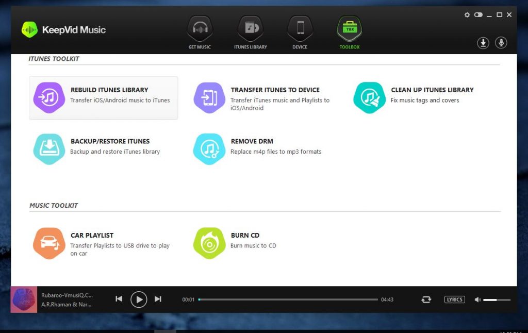528x333 pixels.
Task: Open downloads via the download arrow icon
Action: pos(483,43)
